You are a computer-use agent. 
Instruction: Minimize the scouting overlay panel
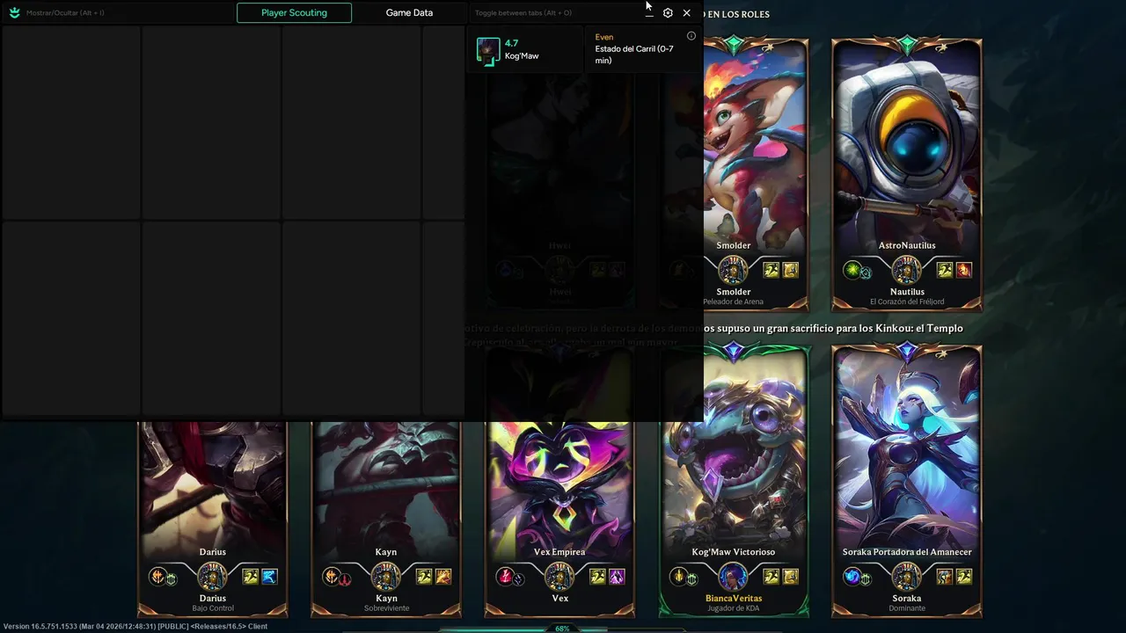click(649, 13)
